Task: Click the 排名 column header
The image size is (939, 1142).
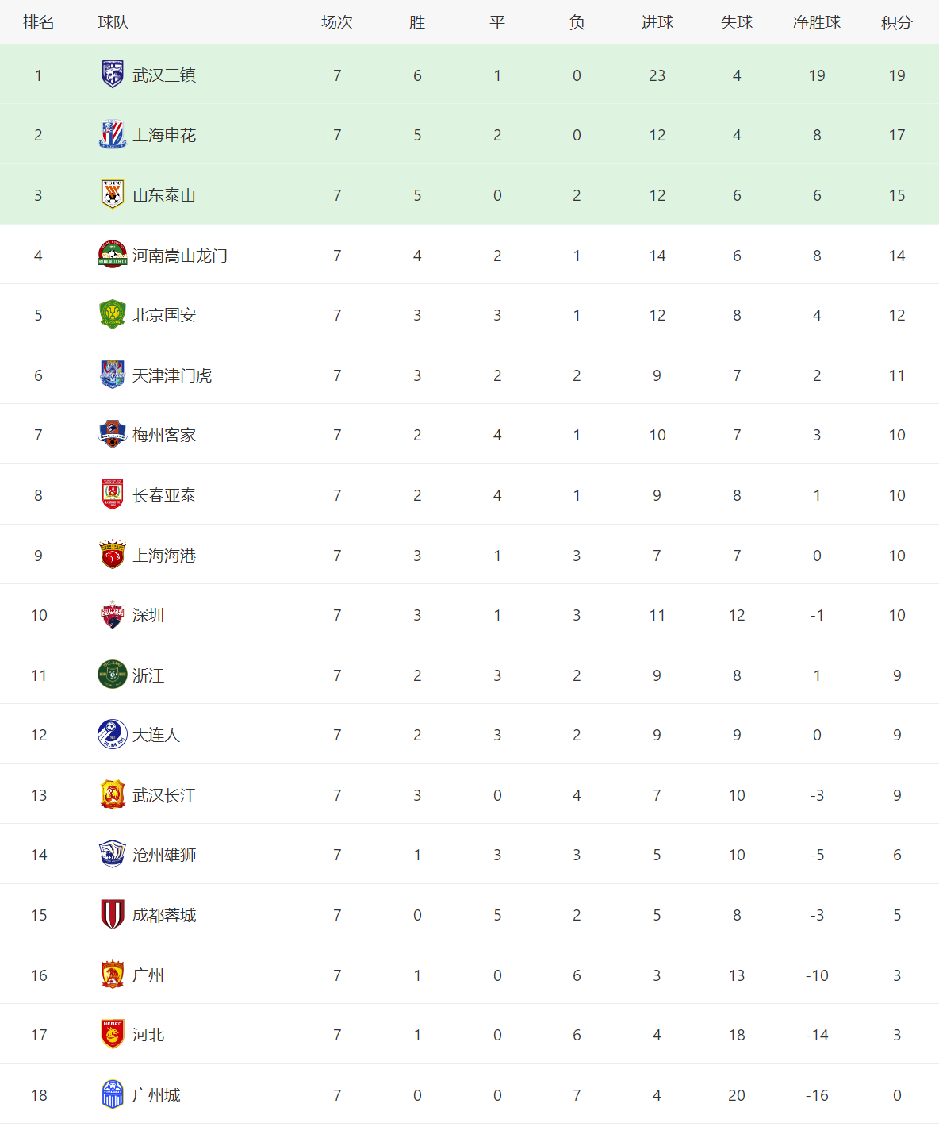Action: (39, 22)
